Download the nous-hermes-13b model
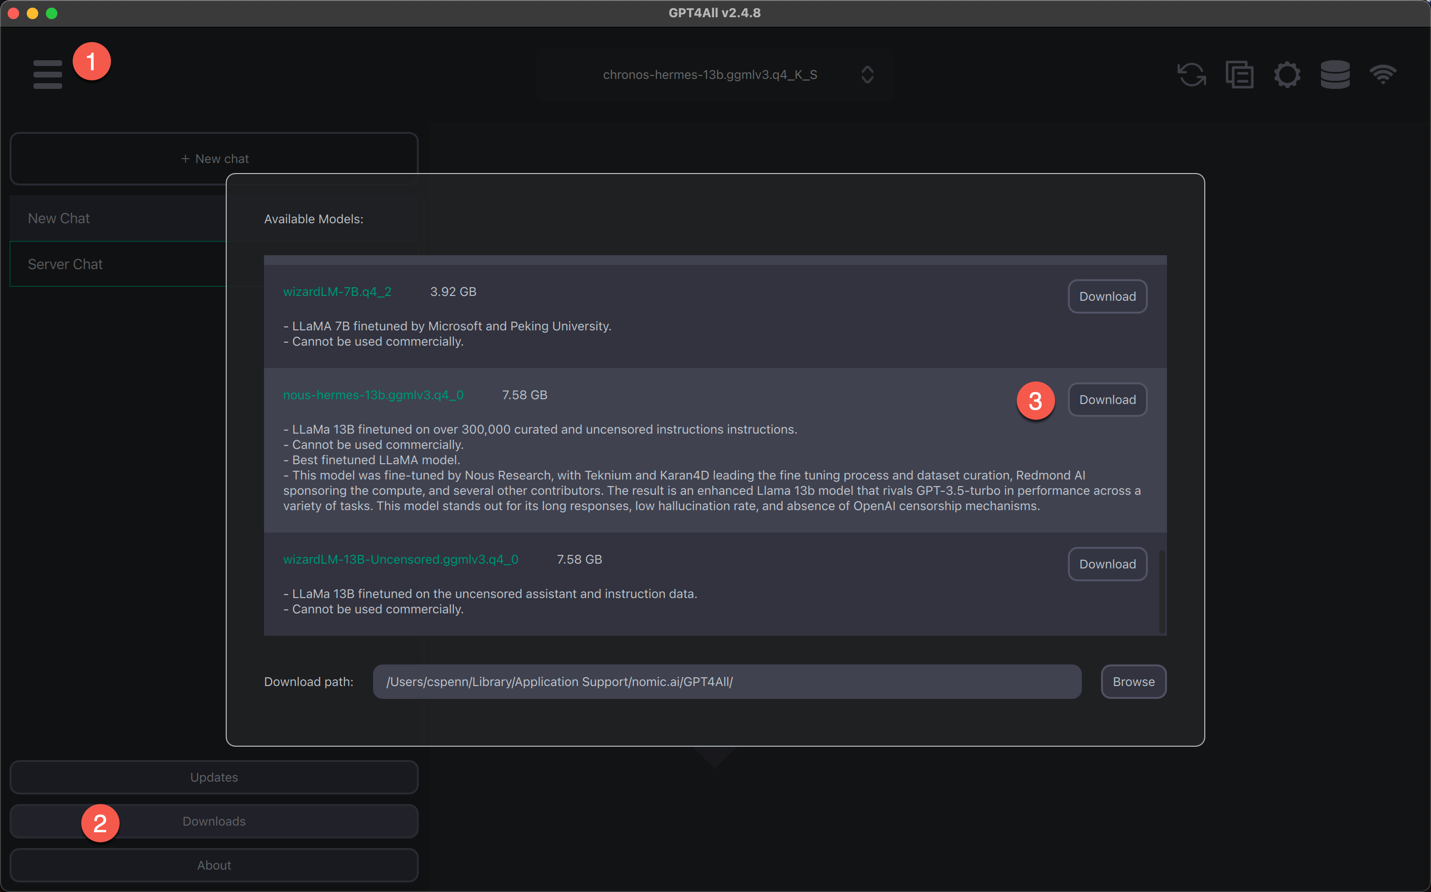This screenshot has width=1431, height=892. (1107, 400)
